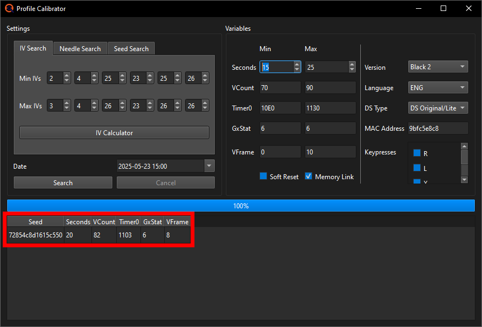Screen dimensions: 482x327
Task: Select the seed 72854c8d1615c550 cell
Action: (x=35, y=235)
